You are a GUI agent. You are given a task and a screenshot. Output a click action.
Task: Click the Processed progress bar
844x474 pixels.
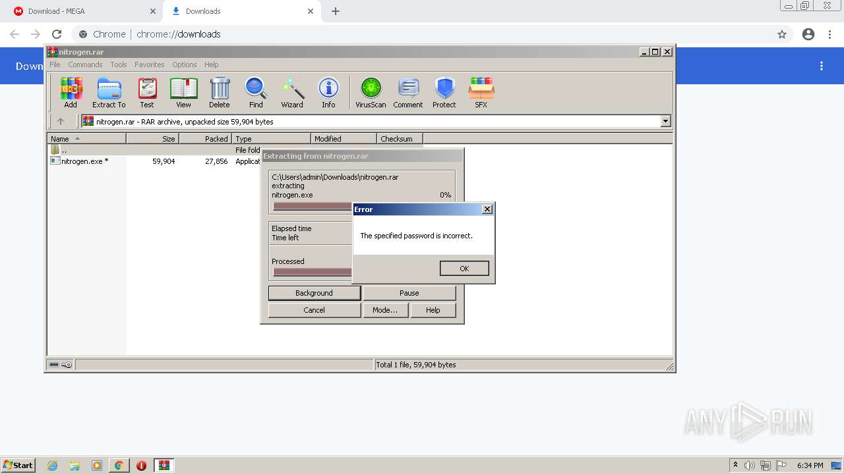312,272
